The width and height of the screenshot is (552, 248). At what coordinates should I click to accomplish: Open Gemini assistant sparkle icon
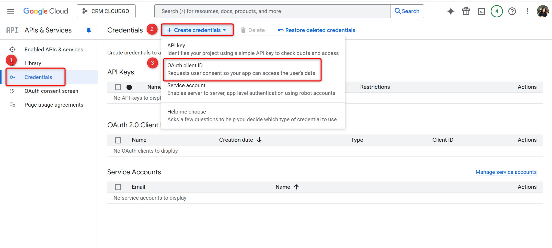451,11
